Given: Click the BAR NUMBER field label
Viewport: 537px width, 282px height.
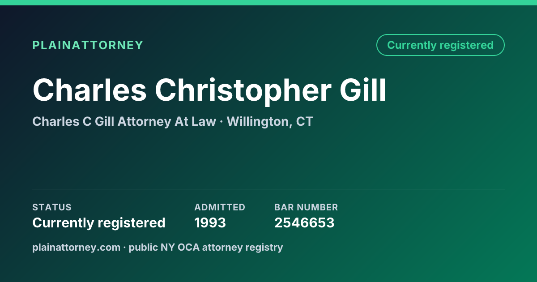Looking at the screenshot, I should [306, 207].
